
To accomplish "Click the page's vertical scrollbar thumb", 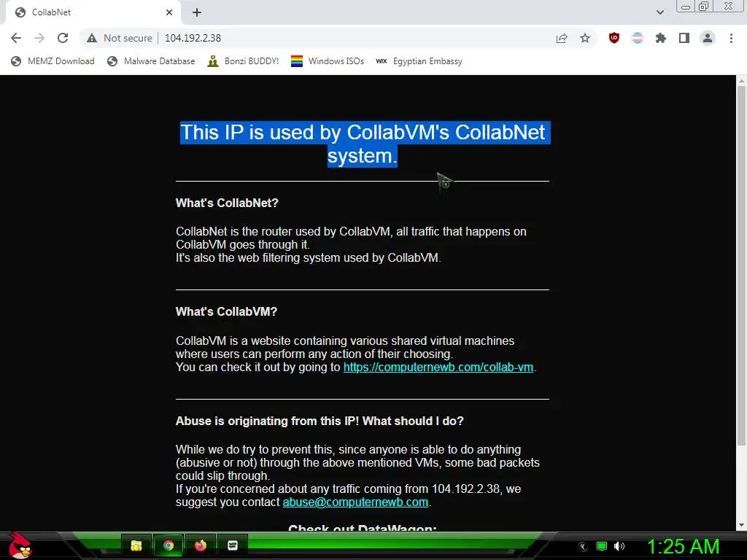I will pos(741,267).
